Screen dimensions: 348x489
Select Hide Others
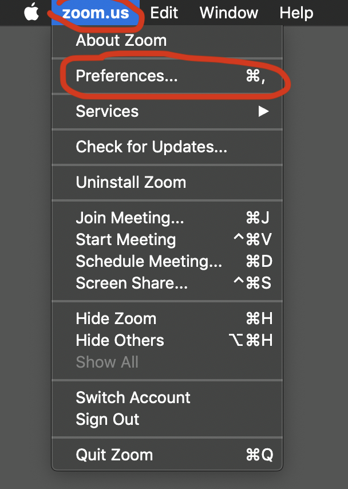119,341
